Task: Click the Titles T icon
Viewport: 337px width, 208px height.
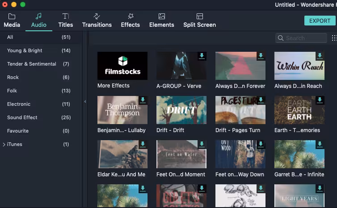Action: click(x=66, y=17)
